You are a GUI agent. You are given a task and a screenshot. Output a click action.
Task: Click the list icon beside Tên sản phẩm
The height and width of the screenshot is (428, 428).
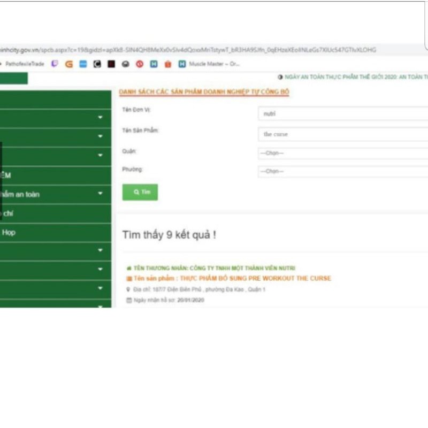pyautogui.click(x=129, y=278)
